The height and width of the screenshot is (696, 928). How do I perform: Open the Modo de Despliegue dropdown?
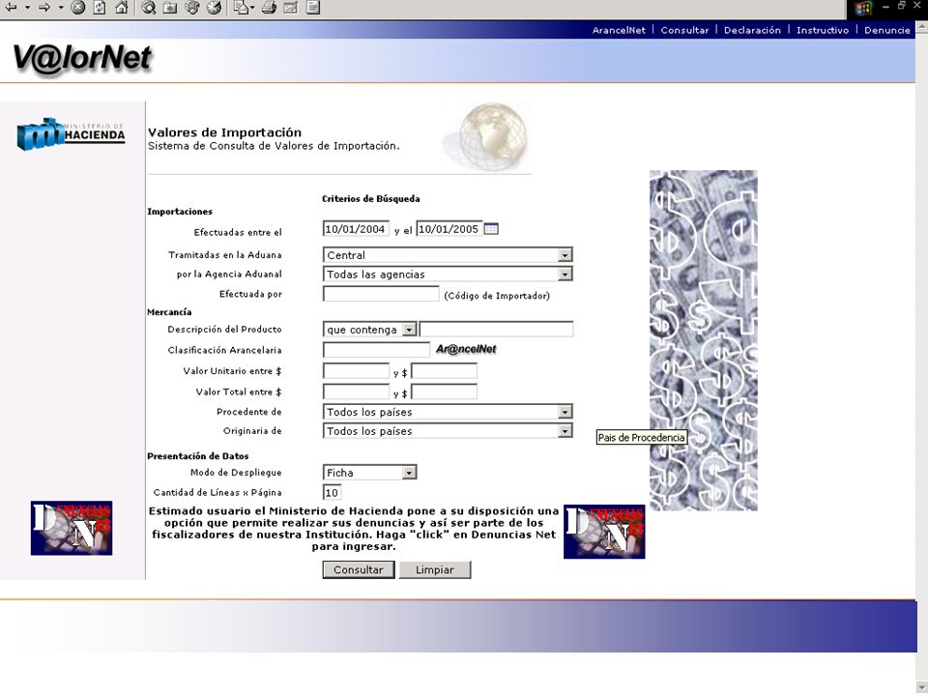tap(370, 473)
